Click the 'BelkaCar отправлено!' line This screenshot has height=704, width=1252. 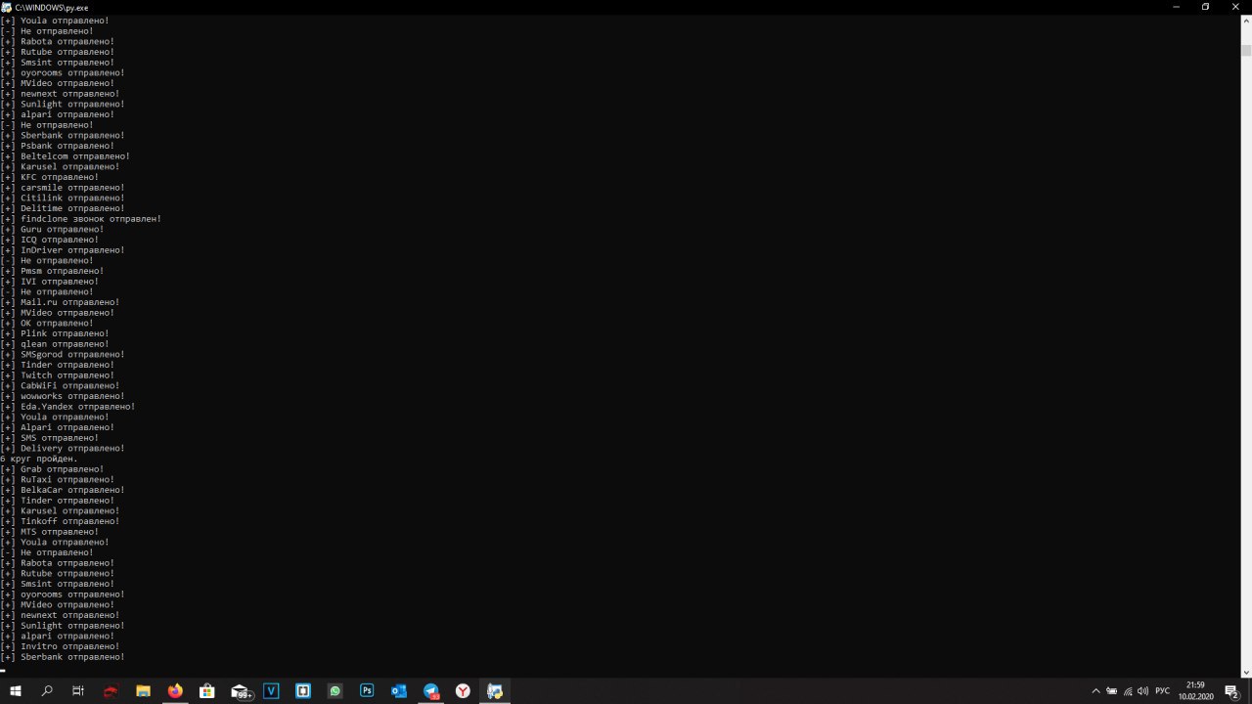[x=63, y=490]
